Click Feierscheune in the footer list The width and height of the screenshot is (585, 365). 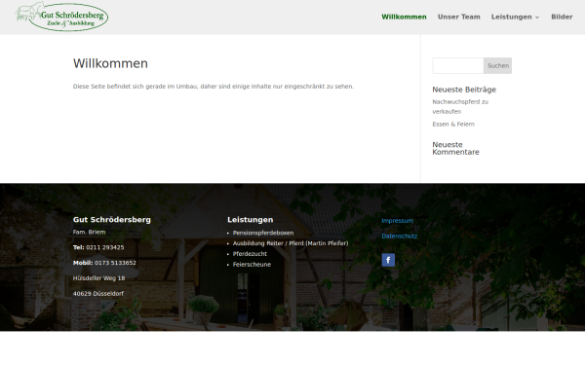pyautogui.click(x=252, y=264)
